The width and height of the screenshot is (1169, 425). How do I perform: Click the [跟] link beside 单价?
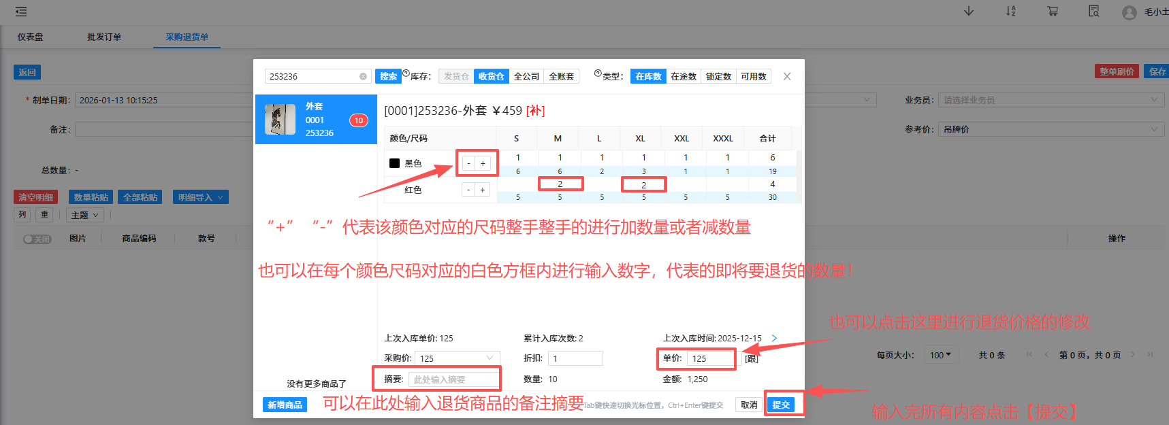[x=751, y=358]
